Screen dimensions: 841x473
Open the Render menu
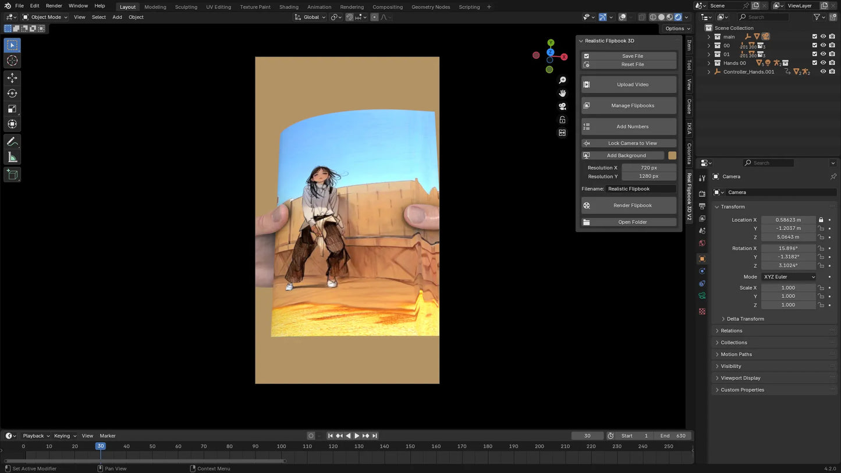pyautogui.click(x=54, y=6)
